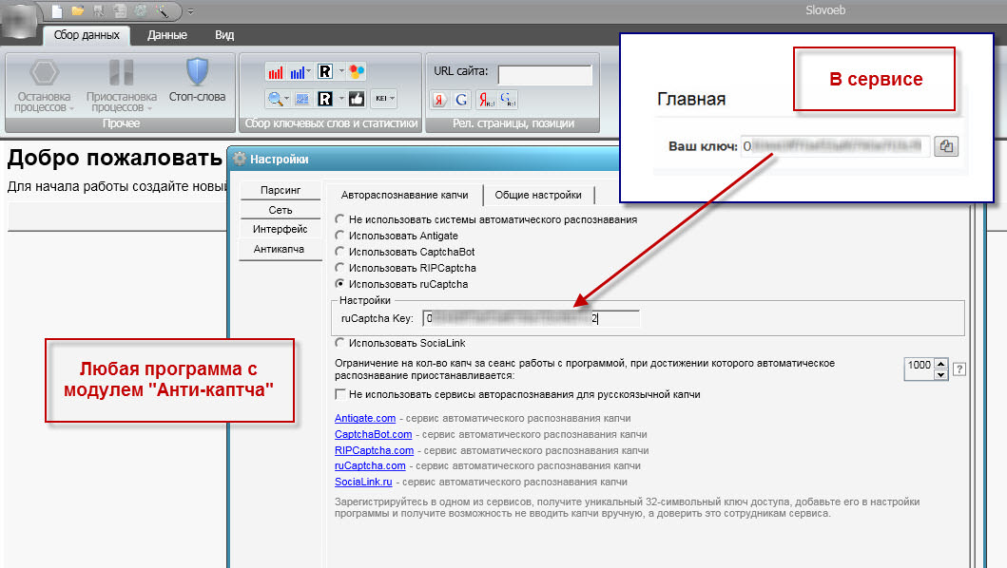Image resolution: width=1007 pixels, height=568 pixels.
Task: Click the upper black R icon
Action: click(x=325, y=72)
